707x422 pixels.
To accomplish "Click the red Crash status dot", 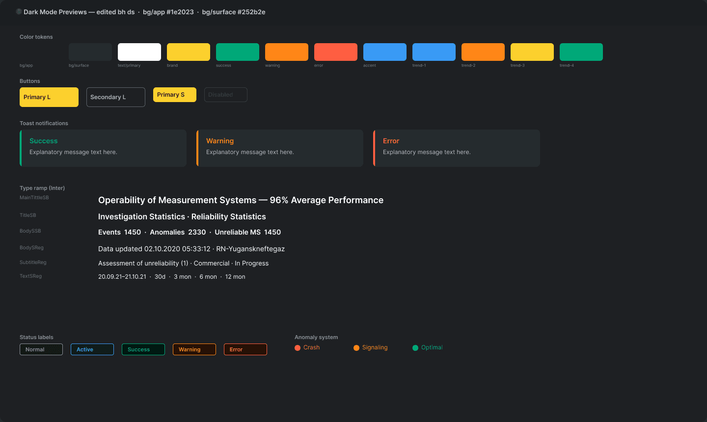I will coord(298,348).
